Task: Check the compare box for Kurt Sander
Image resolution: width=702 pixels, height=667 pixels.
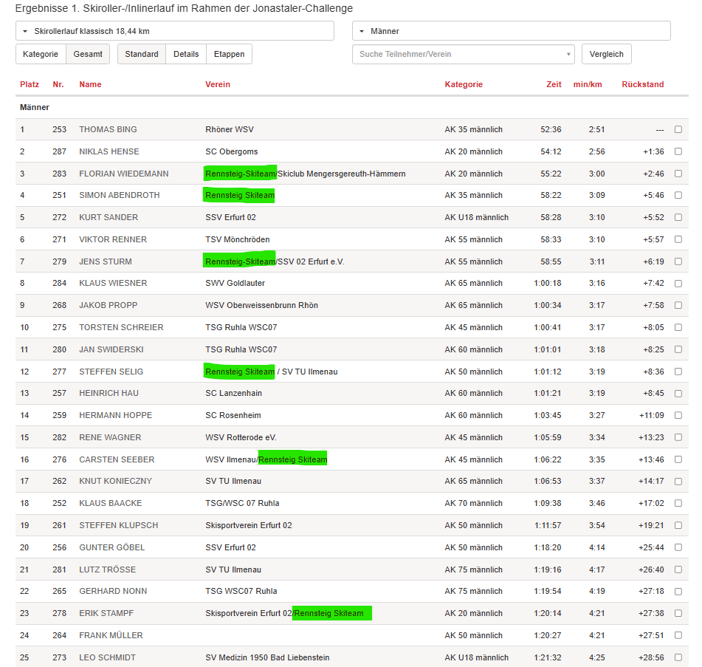Action: [x=678, y=217]
